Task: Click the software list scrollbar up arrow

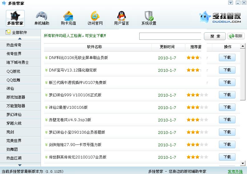Action: [x=243, y=46]
